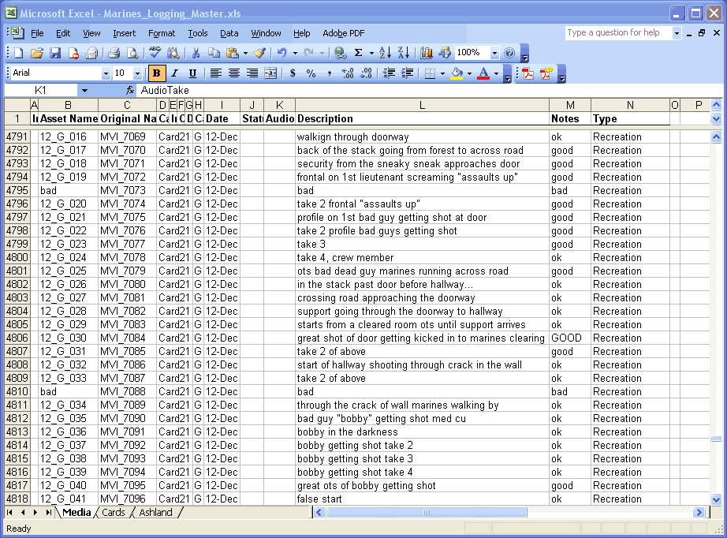Click the Microsoft Excel Help icon
Screen dimensions: 727x538
point(509,53)
